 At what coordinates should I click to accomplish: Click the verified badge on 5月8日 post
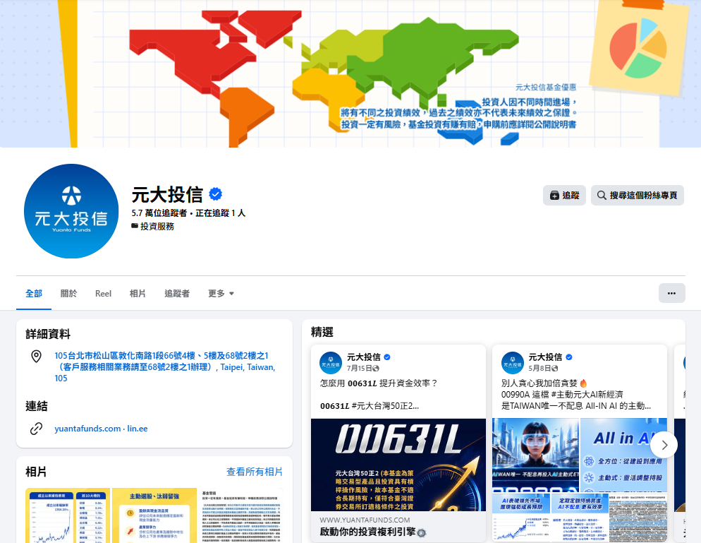click(x=568, y=357)
